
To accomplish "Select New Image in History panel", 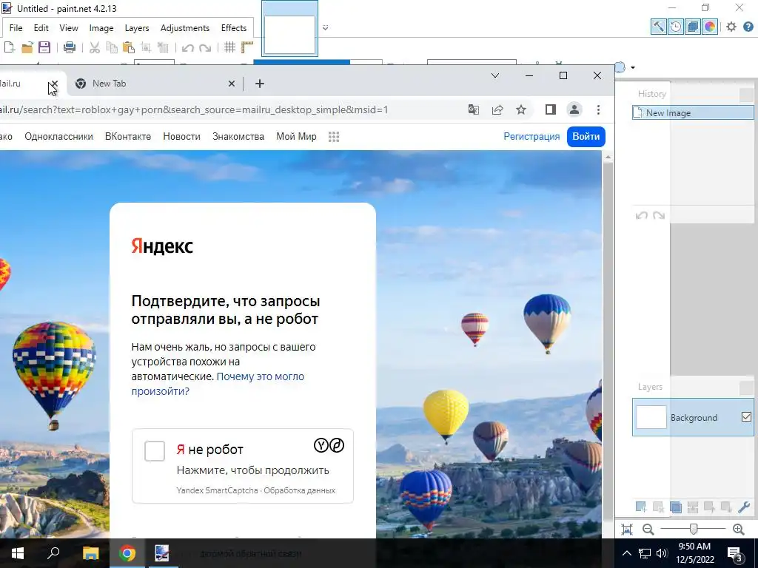I will pos(693,112).
